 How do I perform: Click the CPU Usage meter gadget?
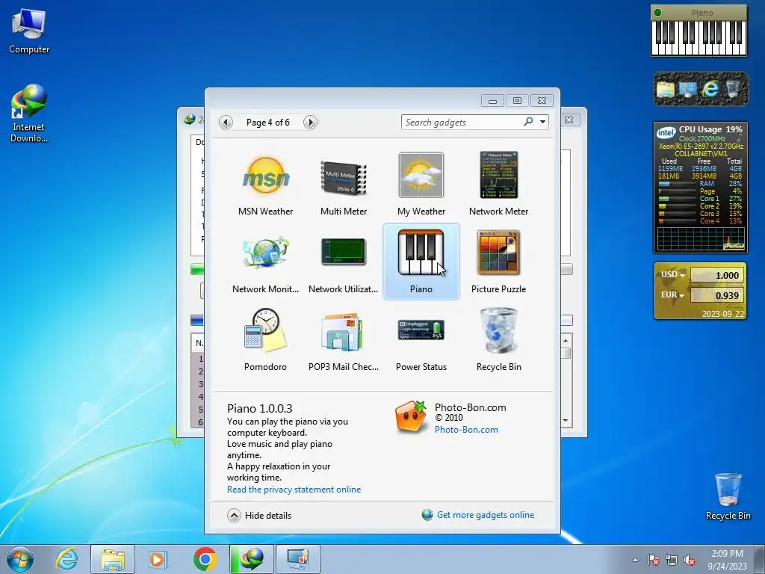pyautogui.click(x=700, y=188)
